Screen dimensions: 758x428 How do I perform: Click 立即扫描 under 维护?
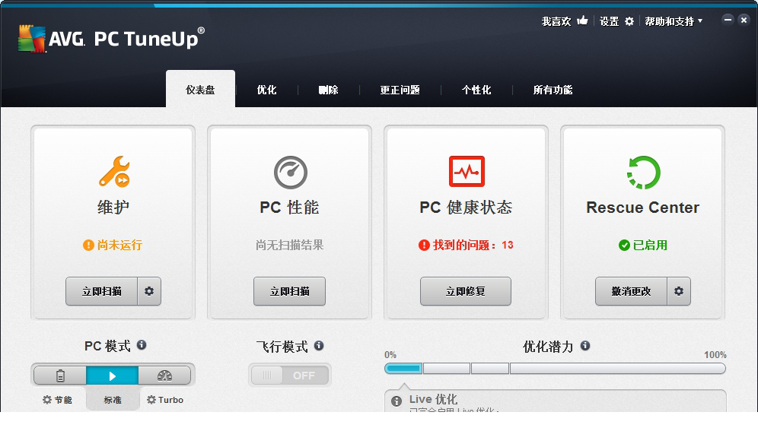(101, 291)
